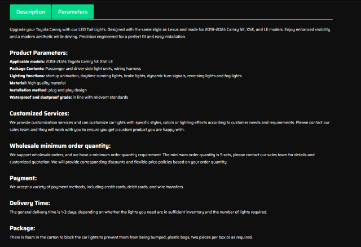The height and width of the screenshot is (247, 361).
Task: Click the Product Parameters heading
Action: (x=38, y=52)
